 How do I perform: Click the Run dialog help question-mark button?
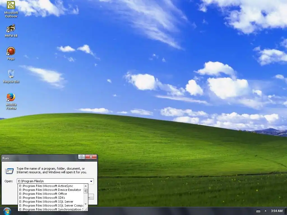pos(82,157)
